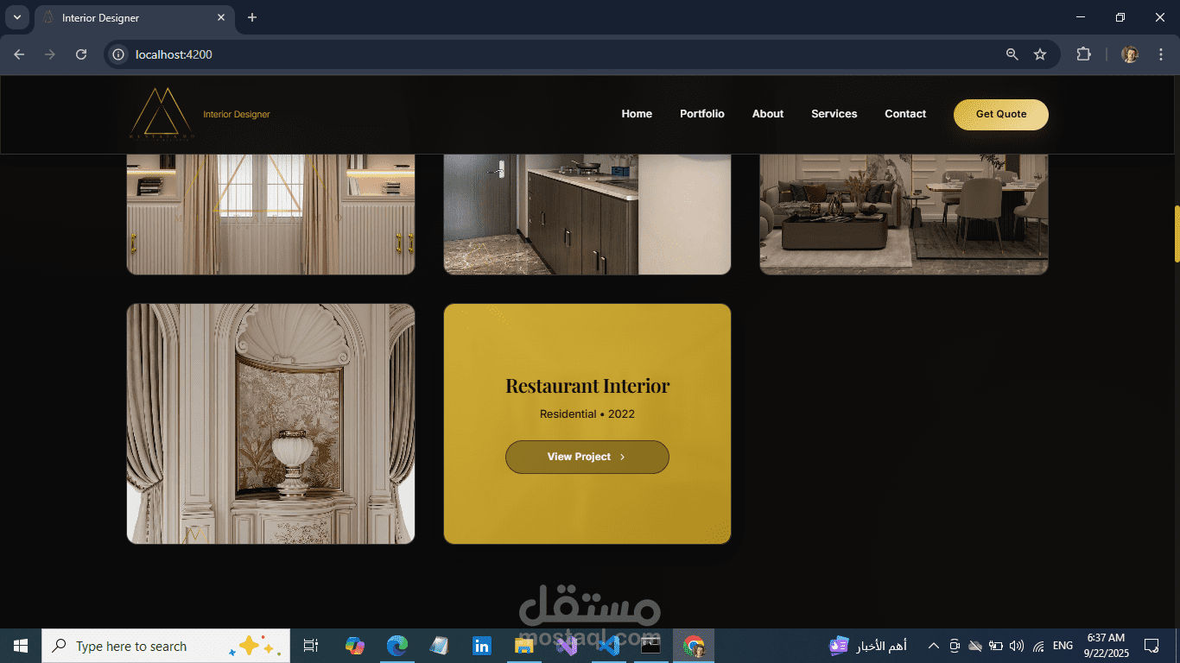1180x663 pixels.
Task: Switch to Visual Studio Code on taskbar
Action: (608, 646)
